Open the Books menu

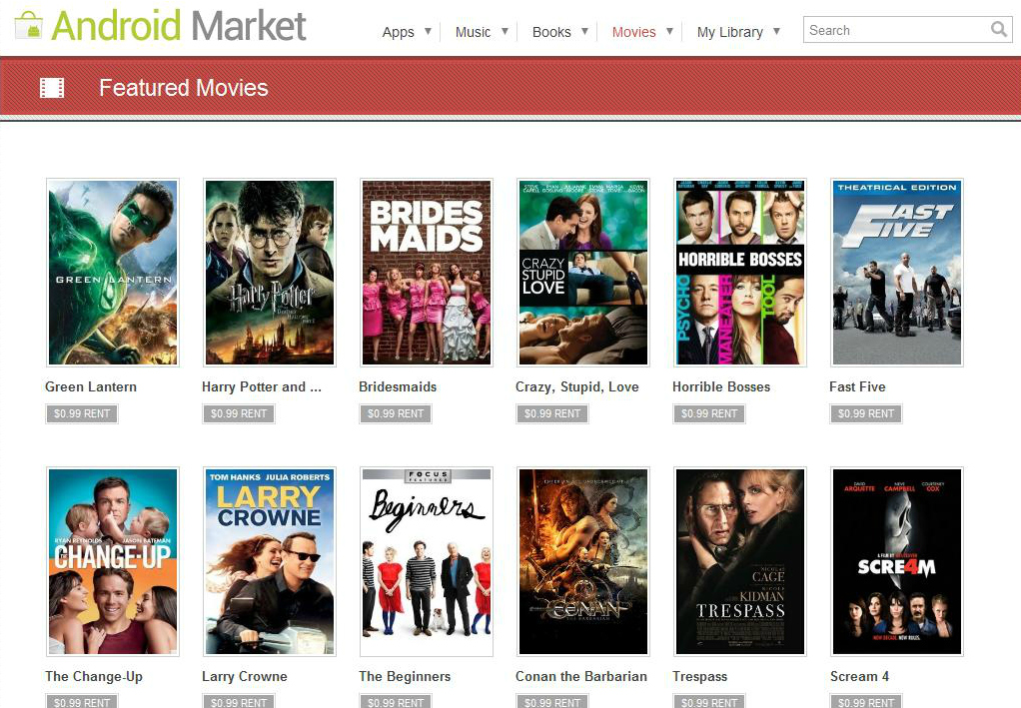coord(551,32)
